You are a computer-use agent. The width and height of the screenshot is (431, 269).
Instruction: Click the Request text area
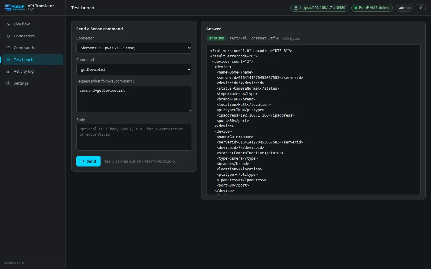134,99
